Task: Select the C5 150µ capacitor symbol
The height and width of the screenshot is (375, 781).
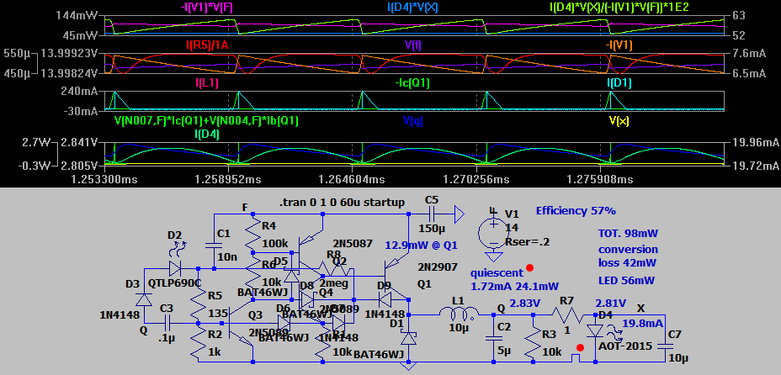Action: click(x=432, y=214)
